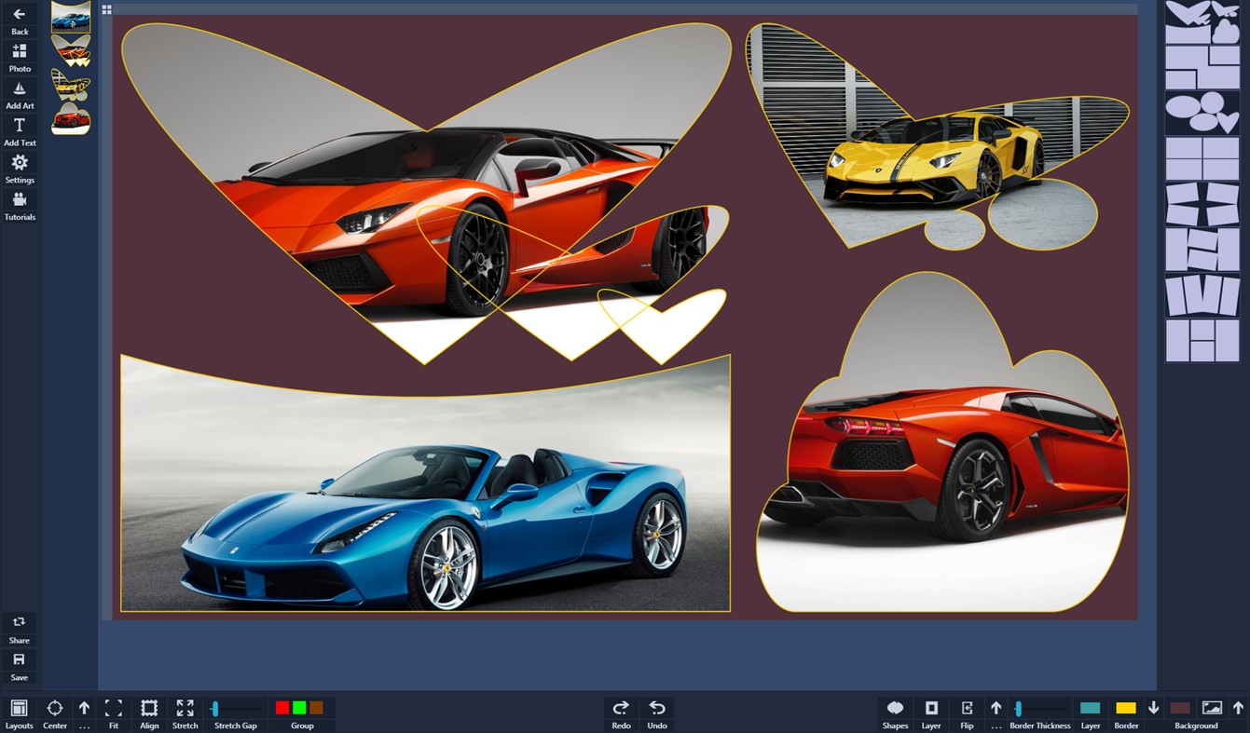Viewport: 1250px width, 733px height.
Task: Open the app Settings
Action: (20, 165)
